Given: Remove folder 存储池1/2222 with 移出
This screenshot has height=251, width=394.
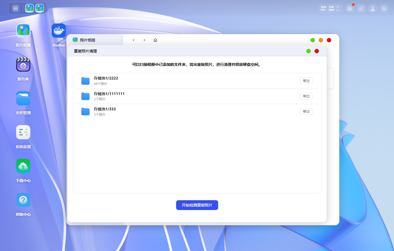Looking at the screenshot, I should pos(306,81).
